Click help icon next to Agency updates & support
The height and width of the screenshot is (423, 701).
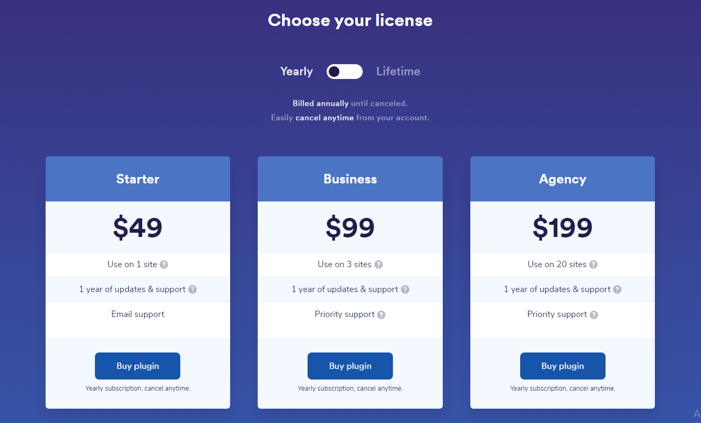point(617,289)
